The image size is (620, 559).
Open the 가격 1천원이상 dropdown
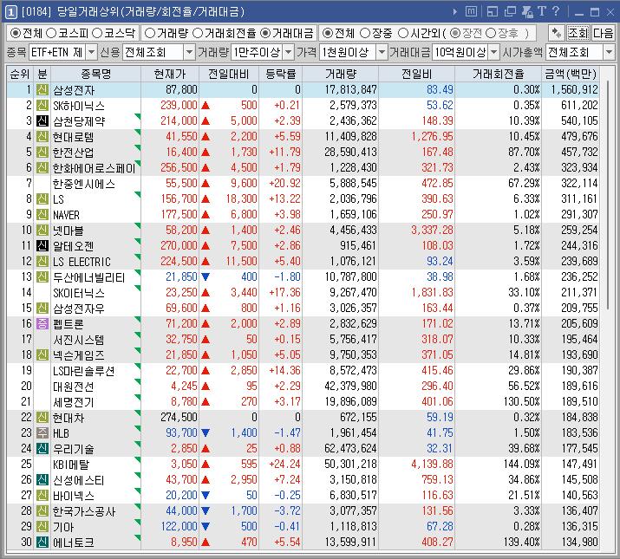(x=382, y=52)
